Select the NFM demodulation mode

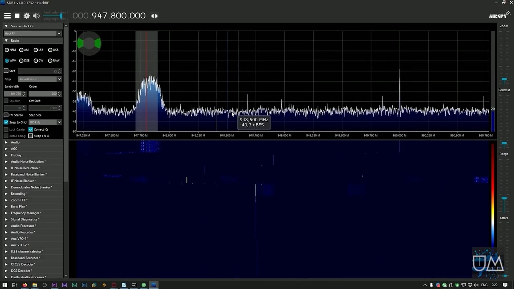7,50
